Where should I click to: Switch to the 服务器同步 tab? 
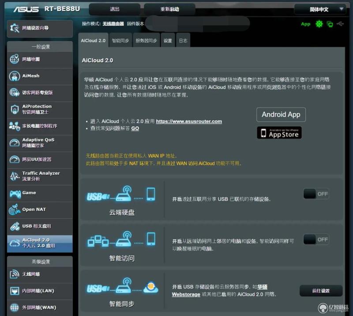click(146, 41)
